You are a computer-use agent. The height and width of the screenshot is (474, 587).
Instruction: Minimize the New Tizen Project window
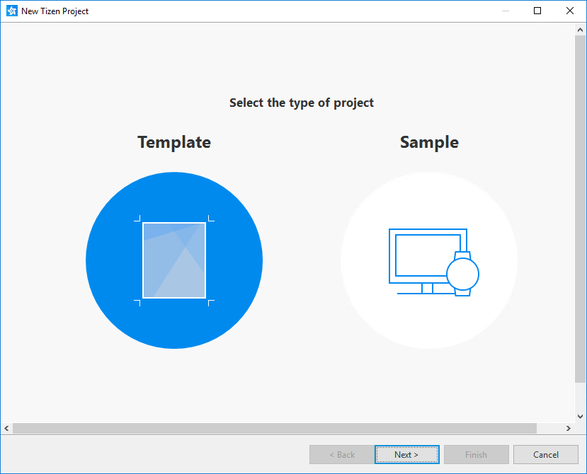coord(505,11)
